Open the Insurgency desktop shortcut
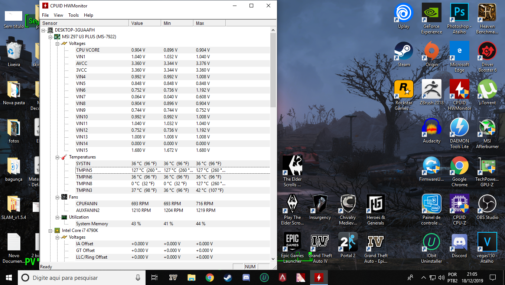Screen dimensions: 505x285 320,207
